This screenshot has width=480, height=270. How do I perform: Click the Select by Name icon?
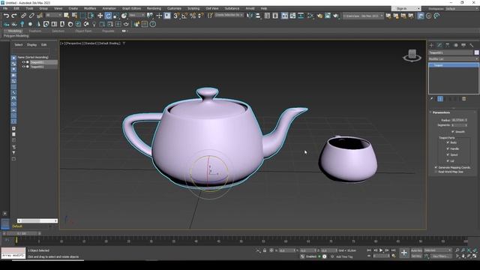(74, 16)
